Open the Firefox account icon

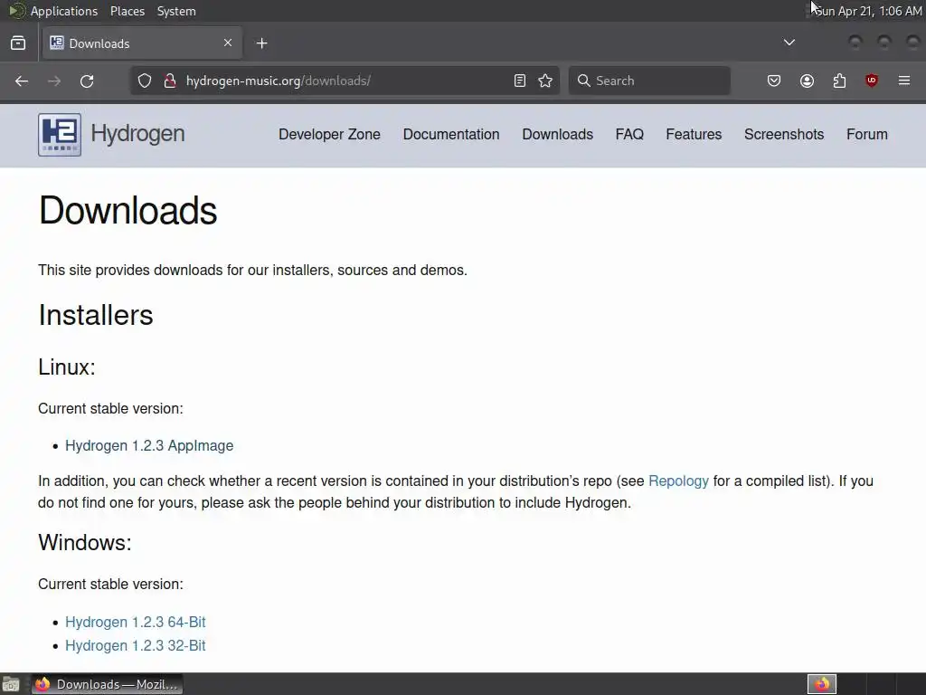807,81
